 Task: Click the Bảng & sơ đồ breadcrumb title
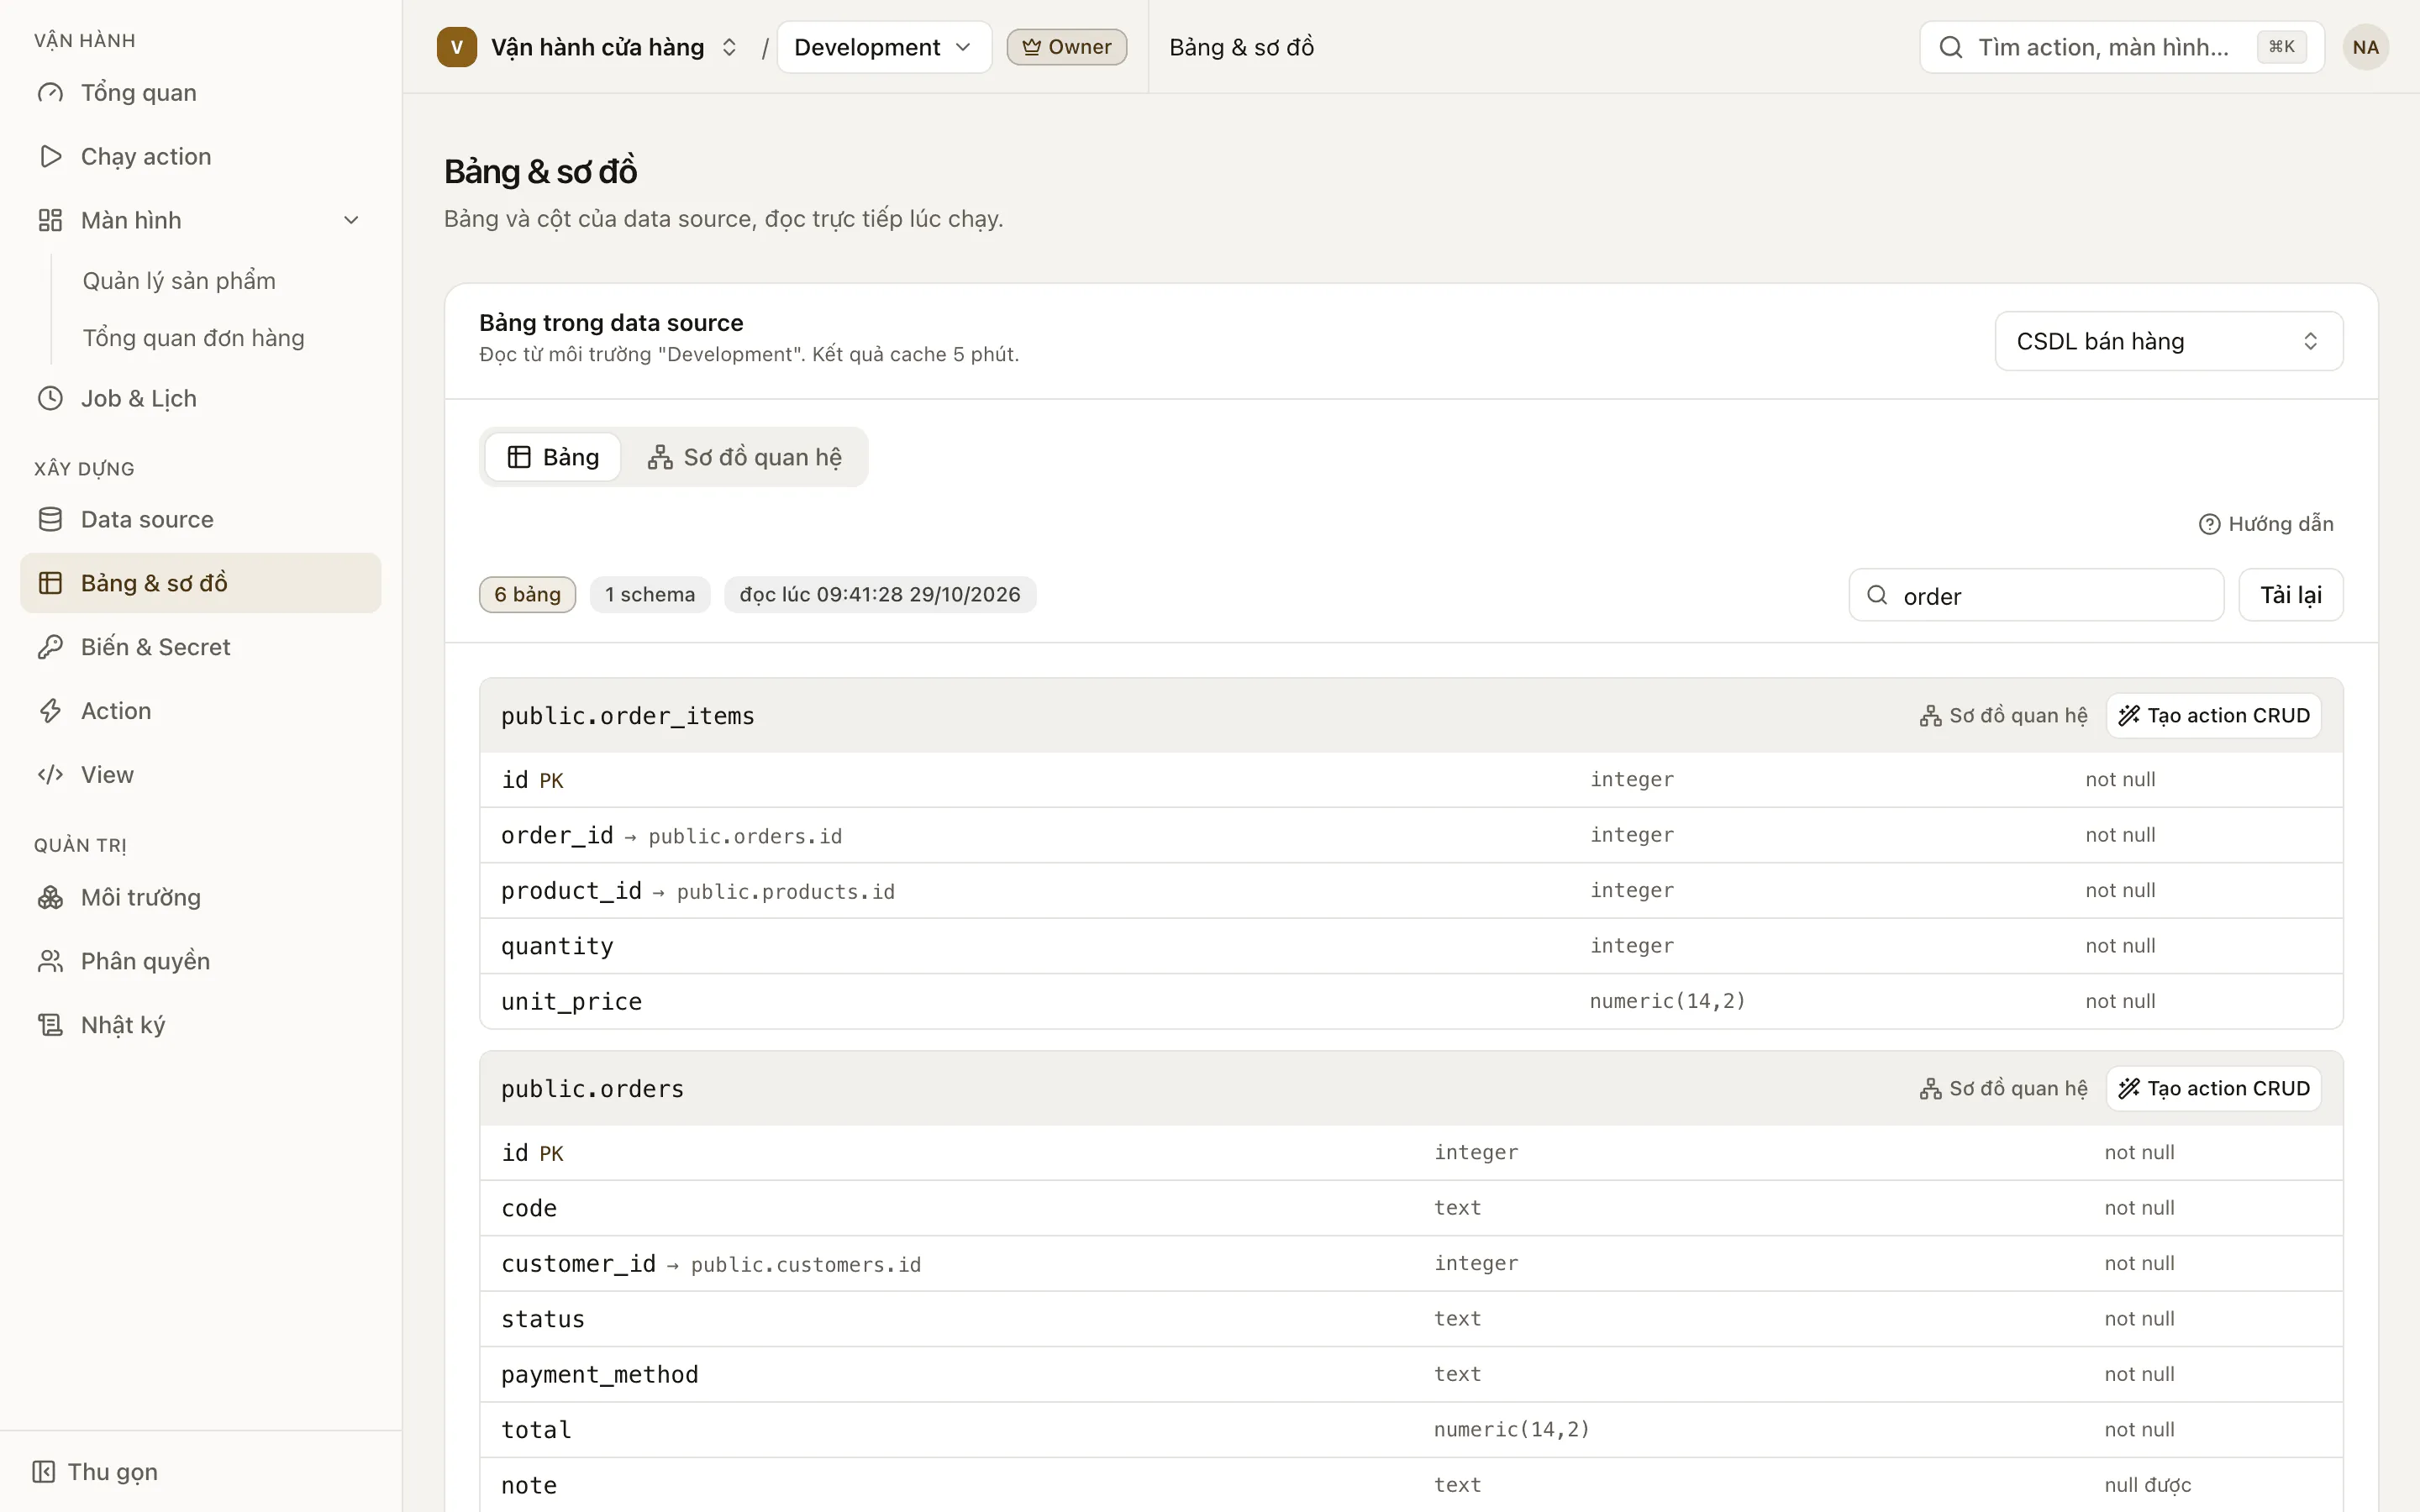(x=1241, y=47)
